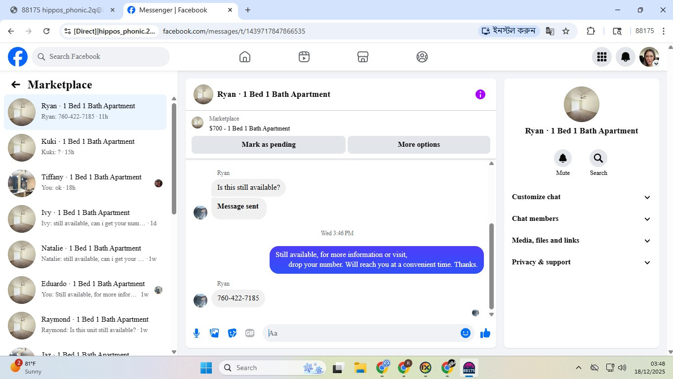This screenshot has height=379, width=673.
Task: Send a thumbs-up like
Action: [x=485, y=333]
